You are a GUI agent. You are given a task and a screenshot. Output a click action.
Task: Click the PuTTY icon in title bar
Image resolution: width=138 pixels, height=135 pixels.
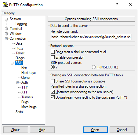tap(5, 5)
